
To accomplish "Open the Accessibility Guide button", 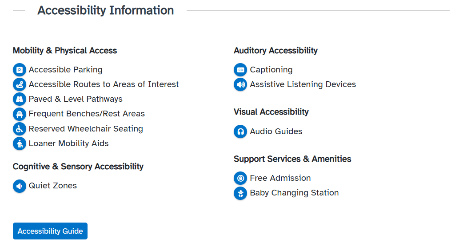I will [50, 231].
